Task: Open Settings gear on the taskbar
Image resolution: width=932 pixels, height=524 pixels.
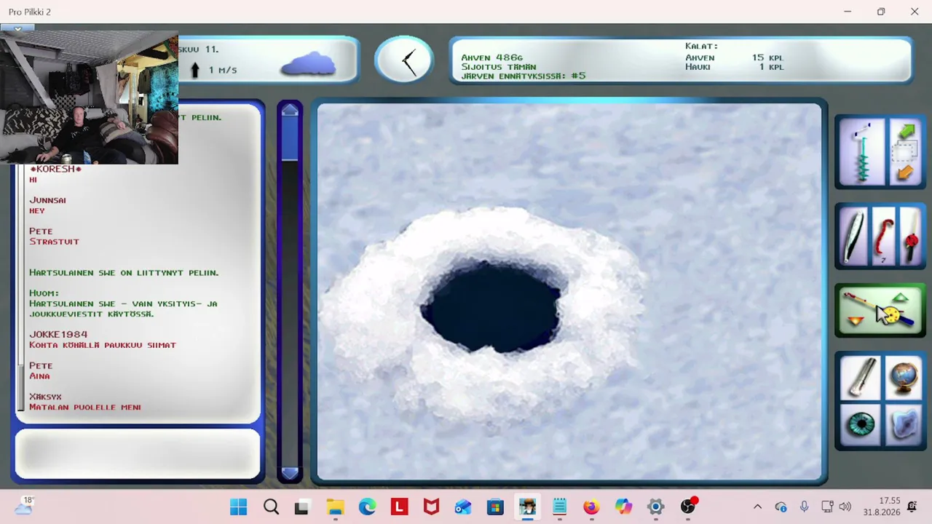Action: point(655,507)
